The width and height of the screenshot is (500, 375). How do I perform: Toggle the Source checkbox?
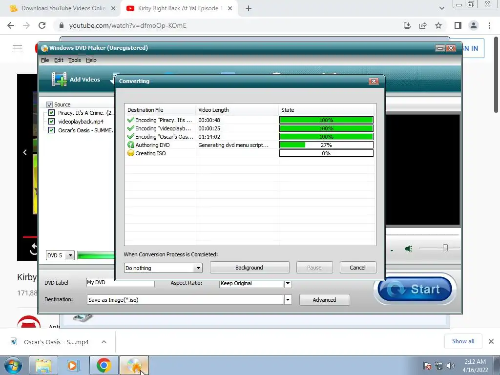[49, 104]
